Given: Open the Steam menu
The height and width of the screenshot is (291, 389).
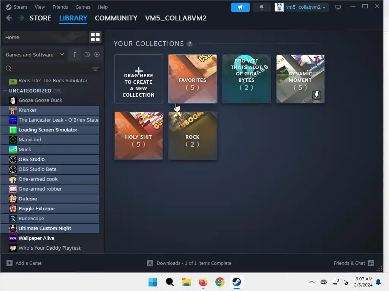Looking at the screenshot, I should [20, 7].
